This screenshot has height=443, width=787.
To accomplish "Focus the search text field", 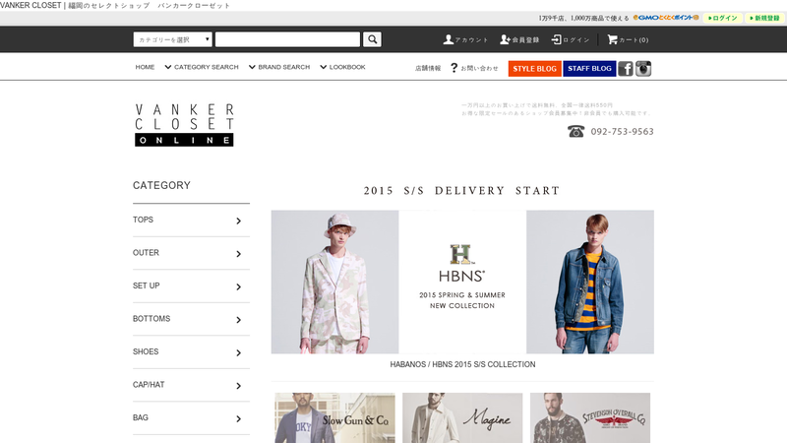I will (x=287, y=39).
